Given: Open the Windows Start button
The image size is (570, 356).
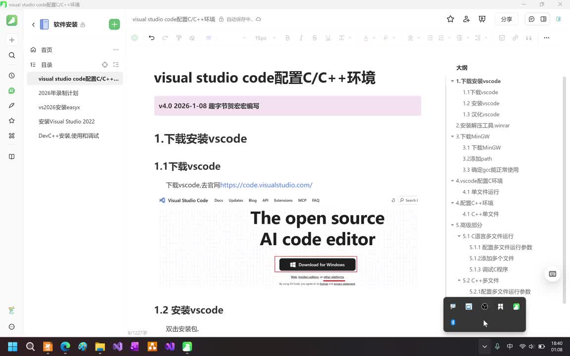Looking at the screenshot, I should (13, 347).
